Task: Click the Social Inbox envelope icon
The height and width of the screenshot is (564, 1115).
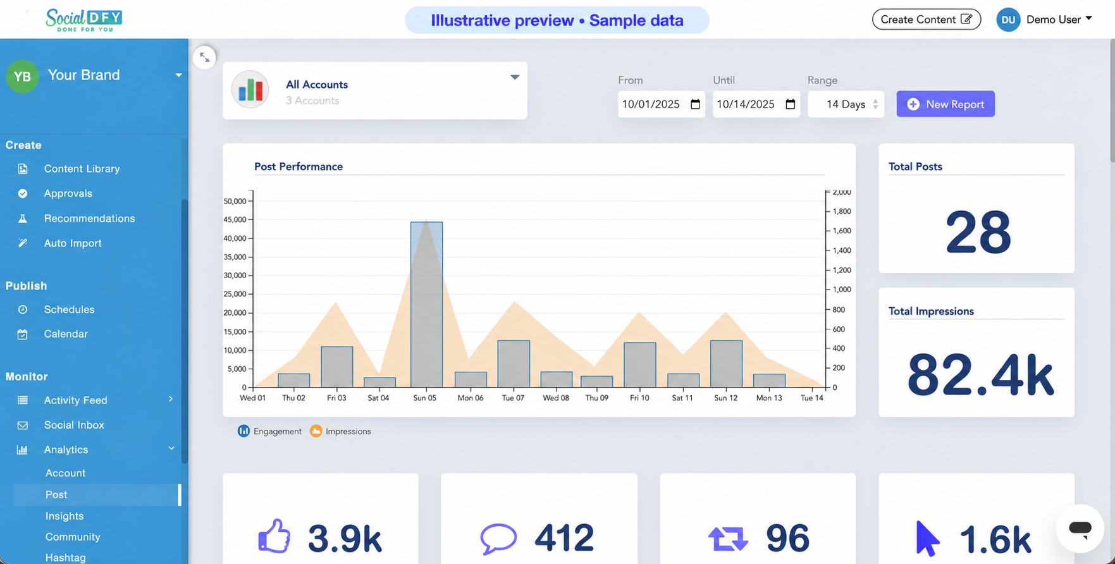Action: tap(23, 426)
